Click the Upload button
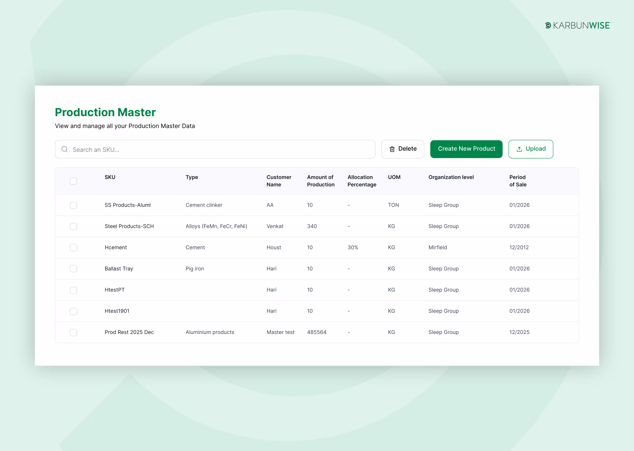Screen dimensions: 634x451 pyautogui.click(x=531, y=149)
